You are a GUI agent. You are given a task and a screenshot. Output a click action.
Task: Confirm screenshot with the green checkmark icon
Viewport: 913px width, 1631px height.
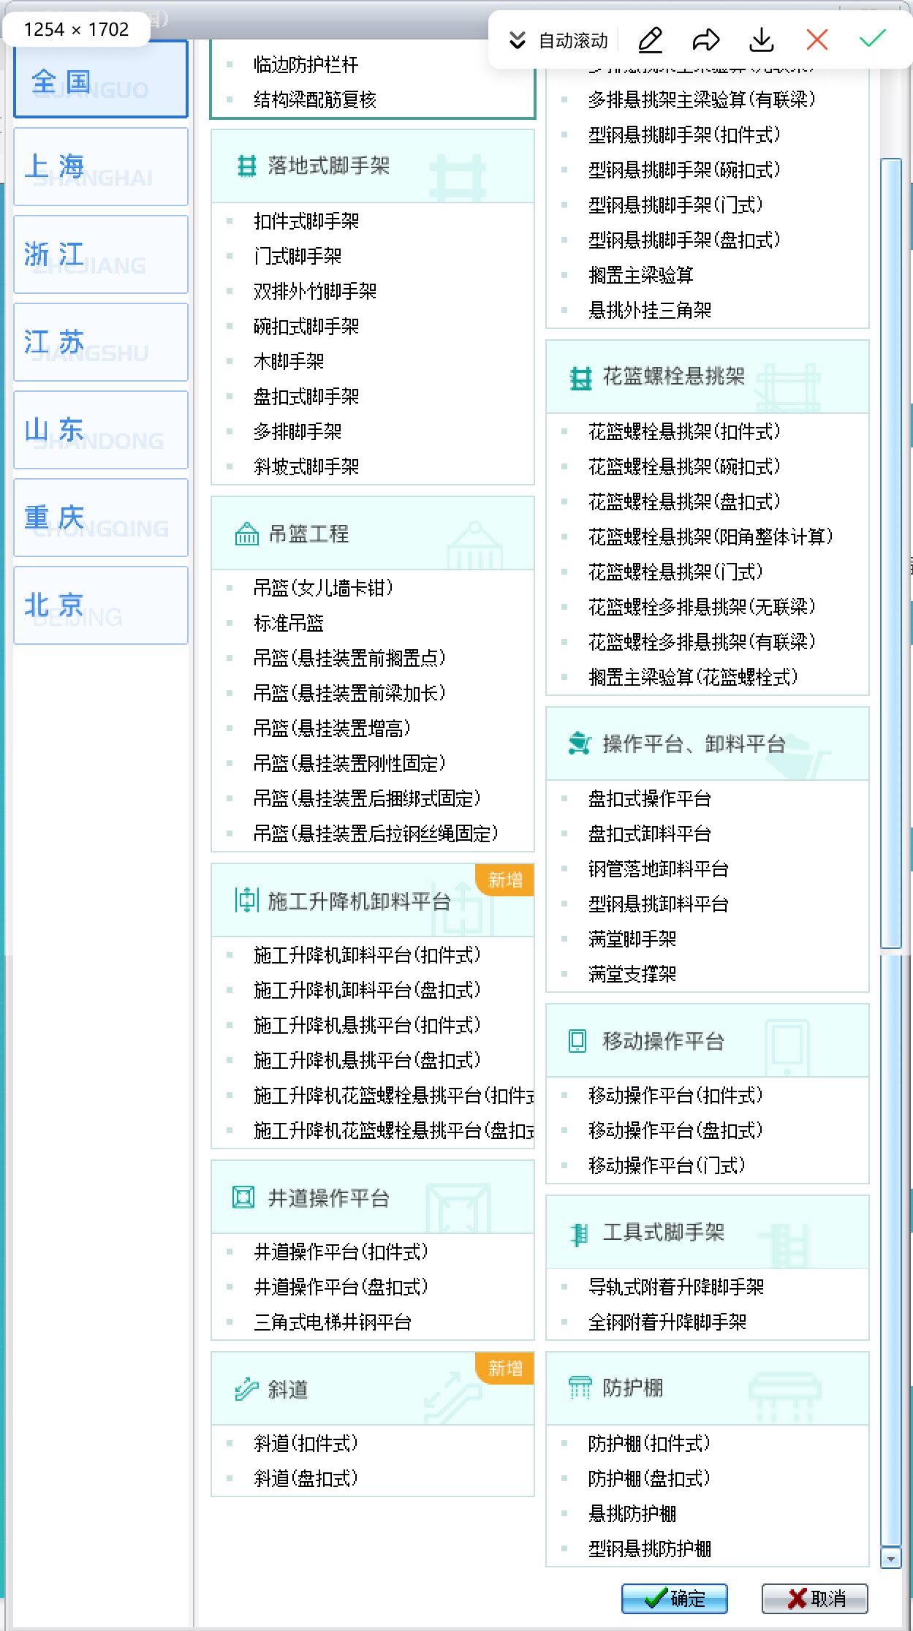click(872, 38)
